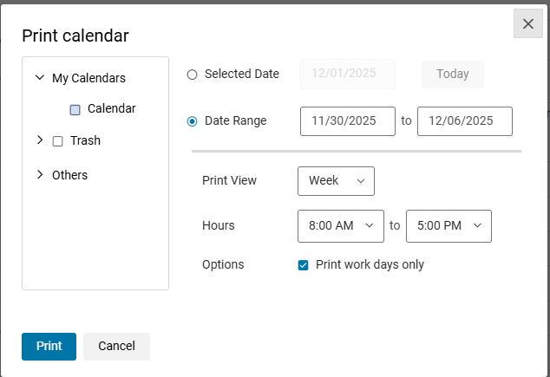Image resolution: width=550 pixels, height=377 pixels.
Task: Open the 5:00 PM end hour dropdown
Action: click(449, 225)
